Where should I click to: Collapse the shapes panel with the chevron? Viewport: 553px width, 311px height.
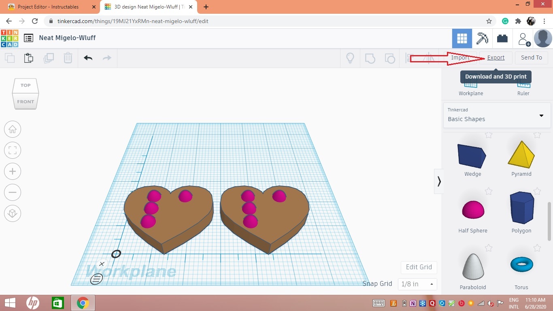tap(439, 181)
